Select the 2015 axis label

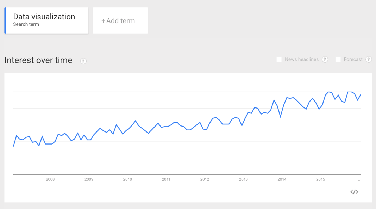pyautogui.click(x=320, y=179)
